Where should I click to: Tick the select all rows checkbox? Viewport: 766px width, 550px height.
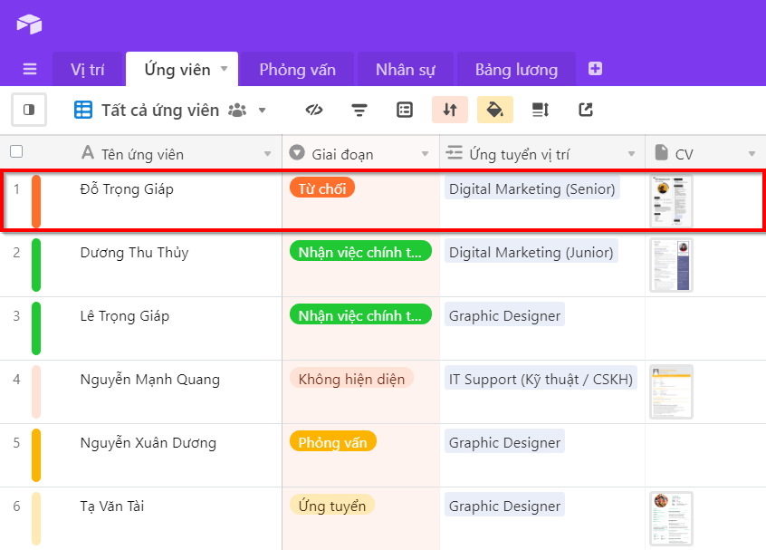pyautogui.click(x=16, y=152)
